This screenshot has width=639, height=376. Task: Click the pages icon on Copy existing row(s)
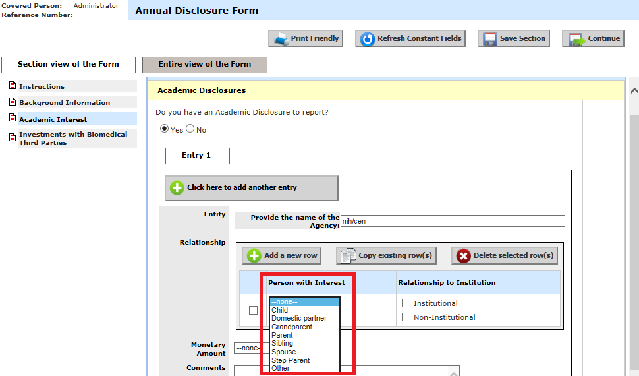coord(348,255)
